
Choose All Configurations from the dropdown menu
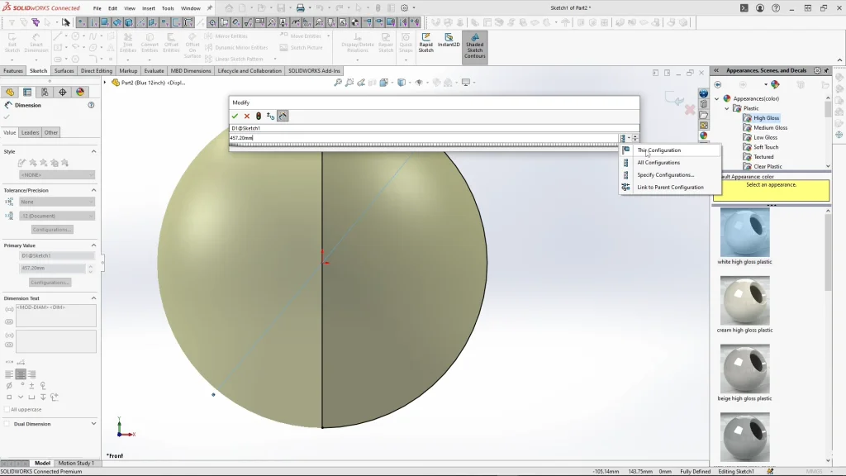pos(658,163)
